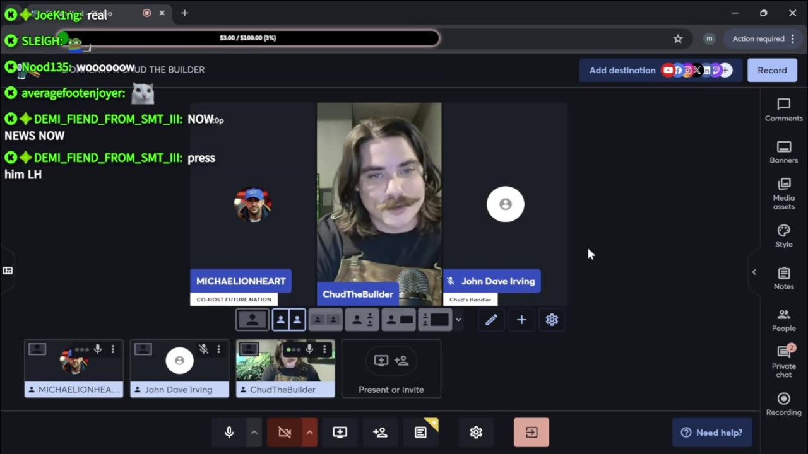Click the $3.00 / $100.00 goal progress bar
This screenshot has width=808, height=454.
tap(248, 38)
